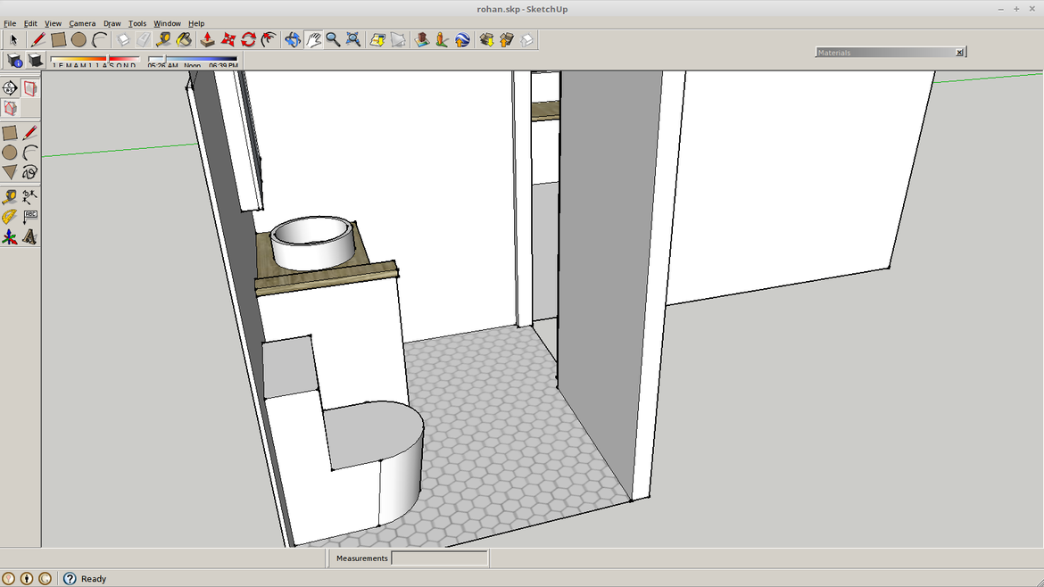Toggle section cuts display
The width and height of the screenshot is (1044, 587).
(10, 108)
